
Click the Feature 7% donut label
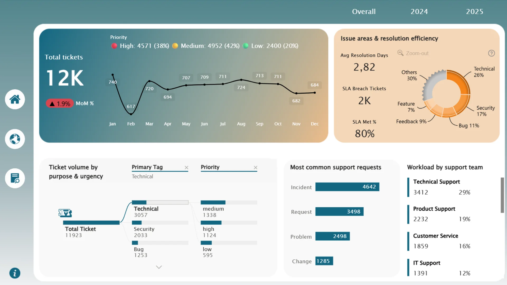(406, 107)
